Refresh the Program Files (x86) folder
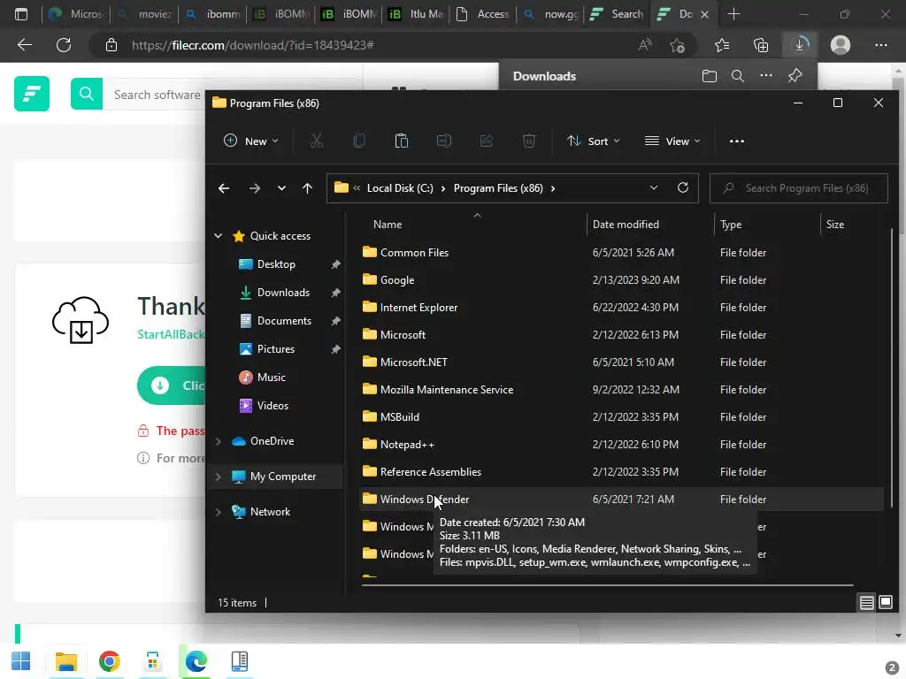The image size is (906, 679). pos(682,187)
